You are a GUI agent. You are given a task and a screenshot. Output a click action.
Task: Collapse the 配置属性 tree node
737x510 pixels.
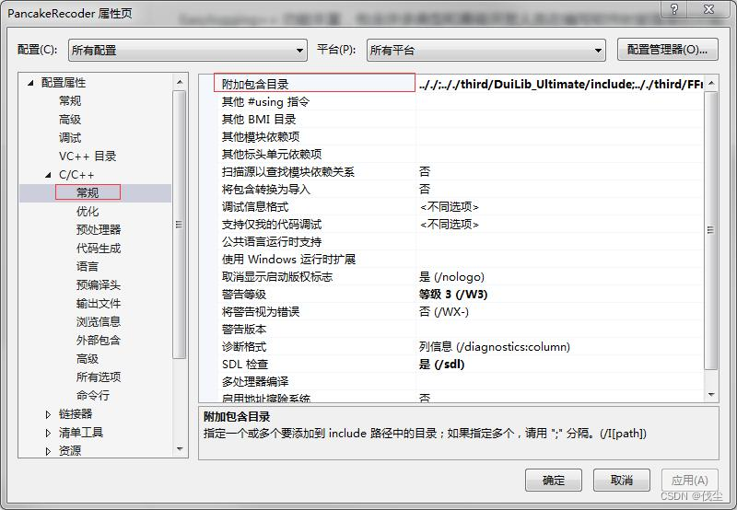(x=30, y=83)
